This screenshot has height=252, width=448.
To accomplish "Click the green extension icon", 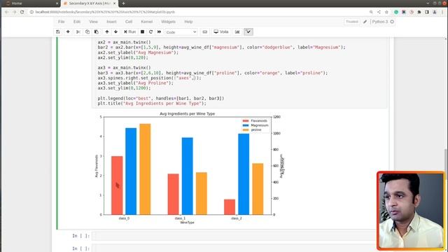I will pos(396,12).
